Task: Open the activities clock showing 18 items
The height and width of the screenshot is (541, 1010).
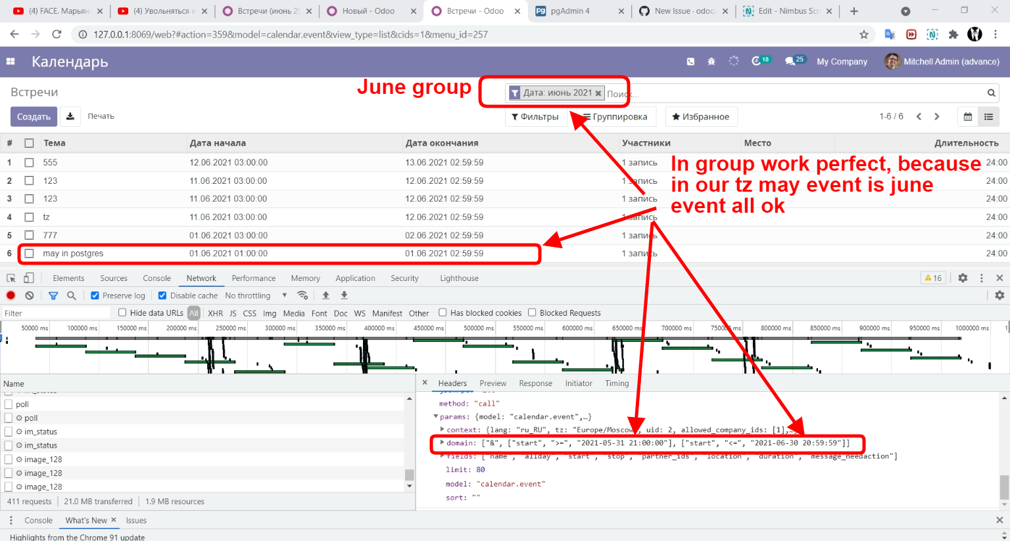Action: tap(760, 60)
